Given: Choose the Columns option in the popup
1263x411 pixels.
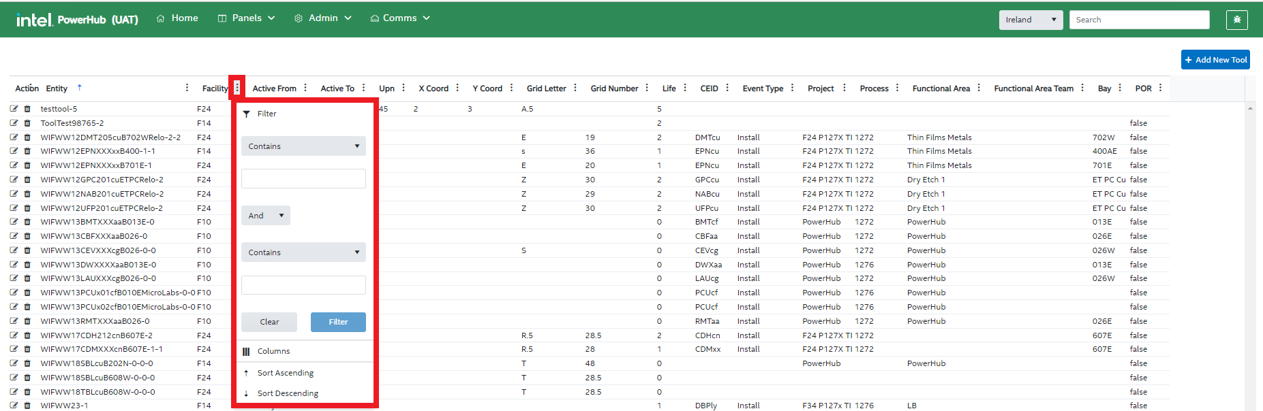Looking at the screenshot, I should (x=273, y=351).
